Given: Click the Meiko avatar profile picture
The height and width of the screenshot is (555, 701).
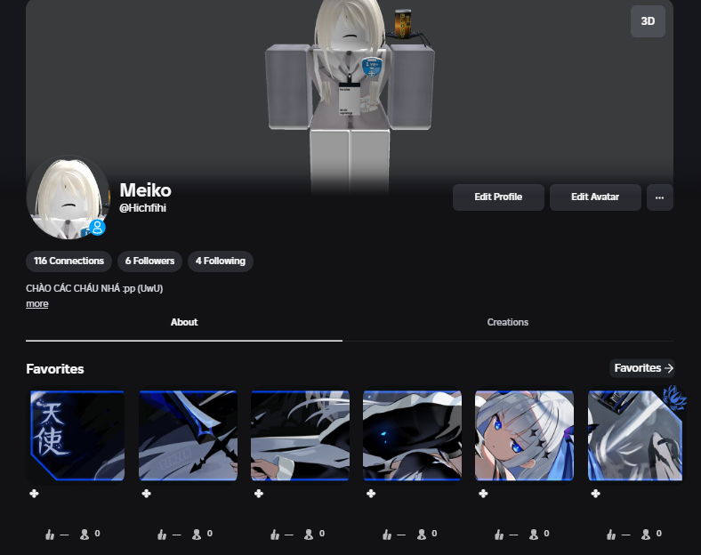Looking at the screenshot, I should [67, 197].
